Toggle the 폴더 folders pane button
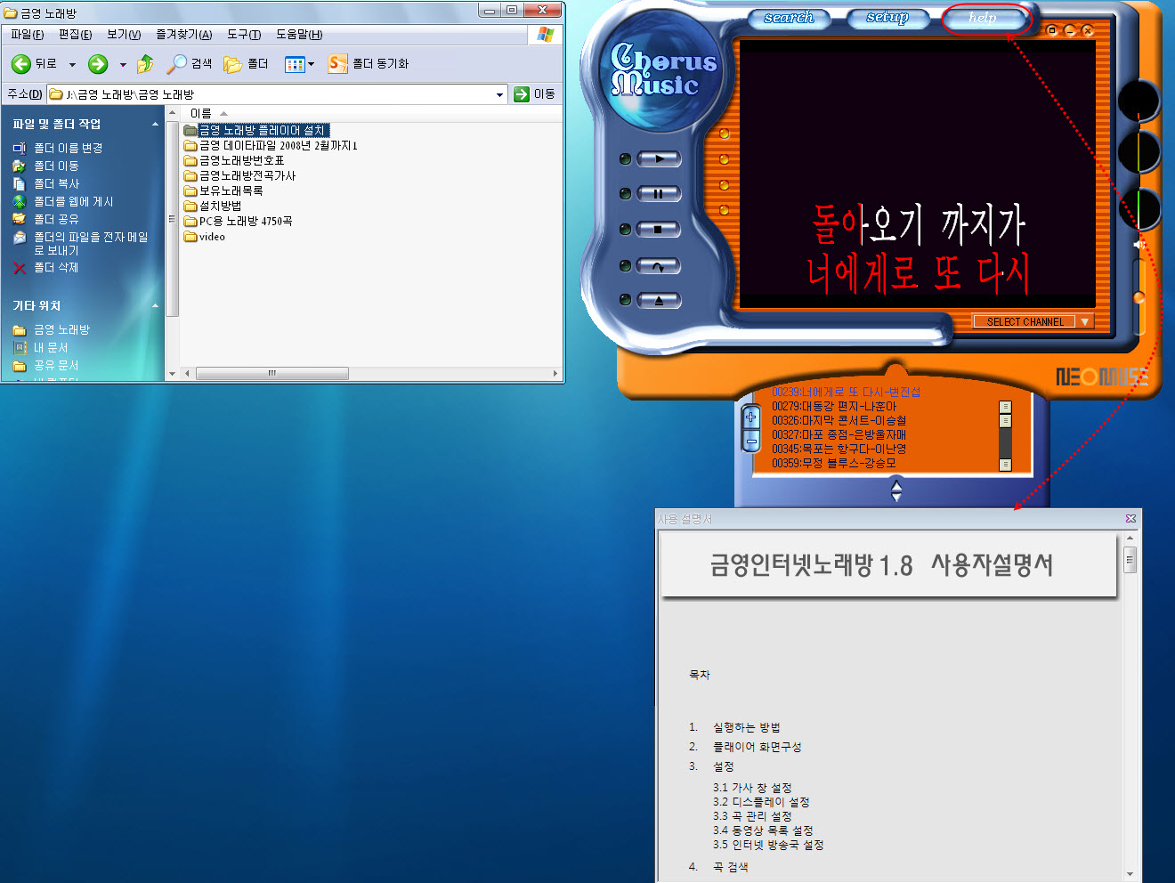The width and height of the screenshot is (1175, 883). [x=247, y=63]
